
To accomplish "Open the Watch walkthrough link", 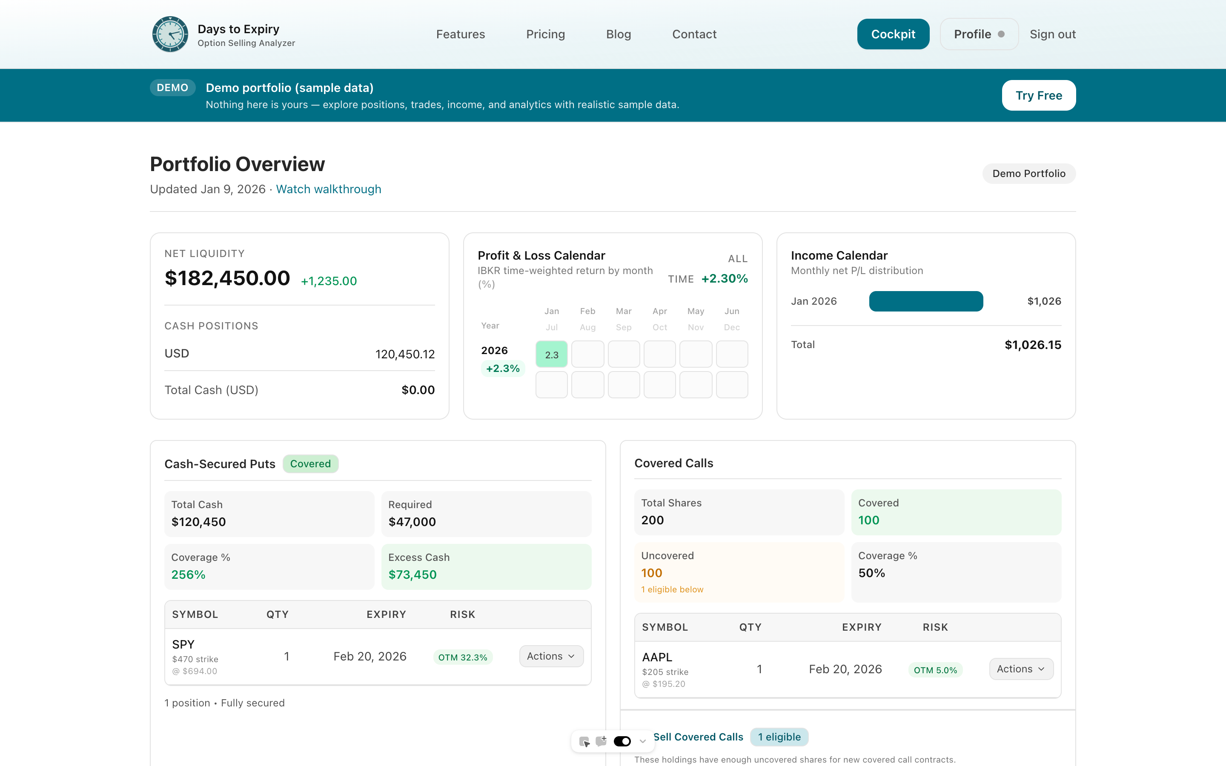I will pos(328,189).
